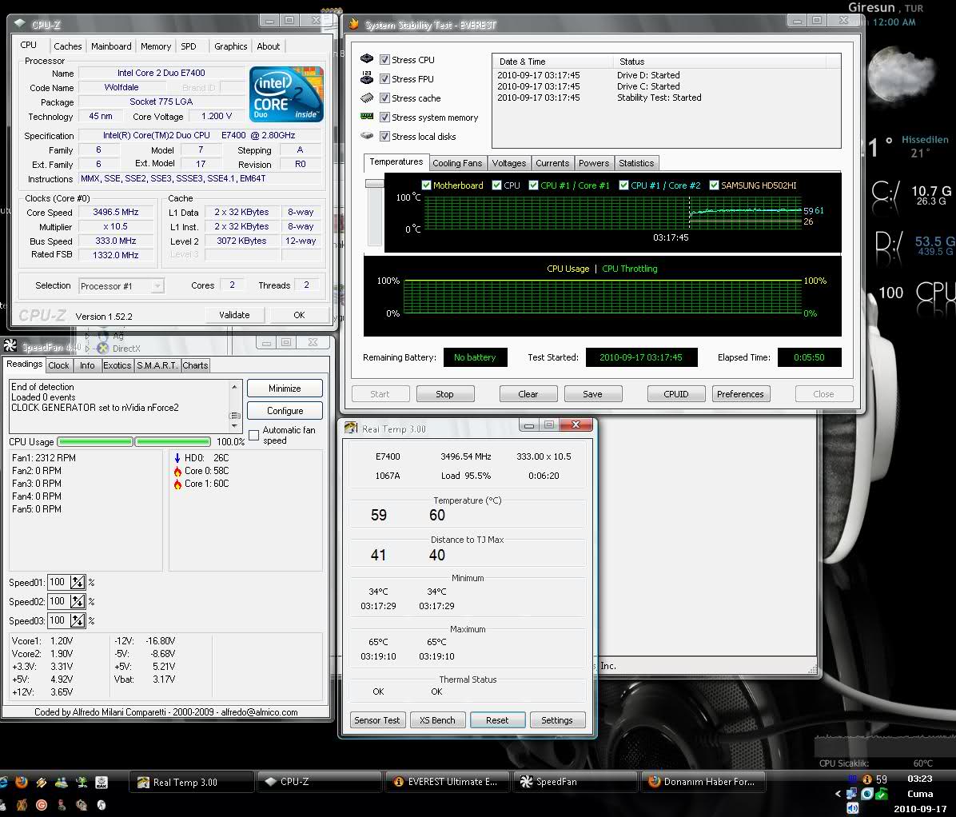Click SpeedFan log scroll-down arrow
This screenshot has height=817, width=956.
pyautogui.click(x=235, y=425)
